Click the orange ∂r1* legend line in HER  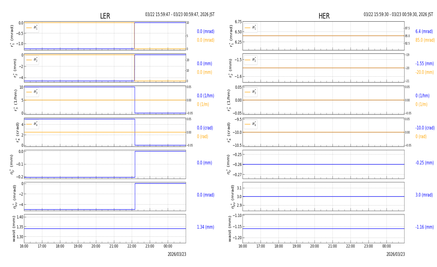tap(248, 28)
